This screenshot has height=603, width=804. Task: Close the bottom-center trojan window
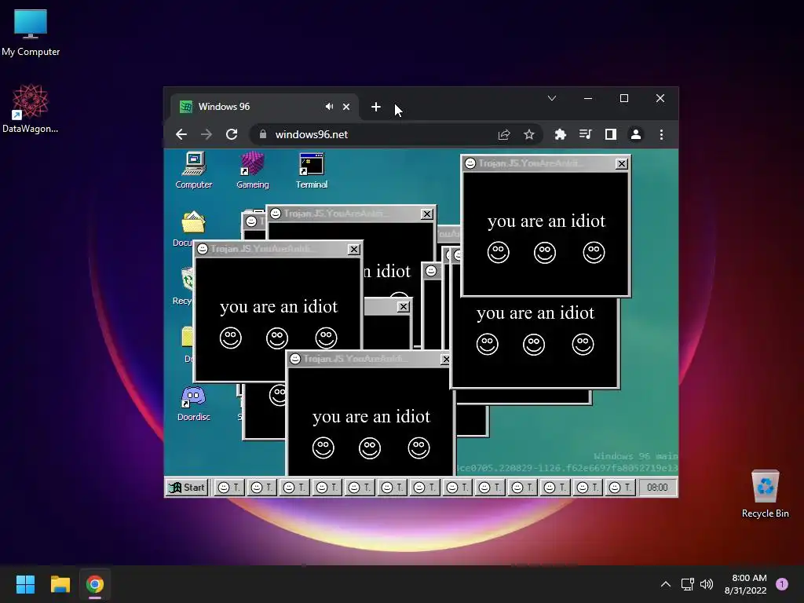[x=446, y=360]
